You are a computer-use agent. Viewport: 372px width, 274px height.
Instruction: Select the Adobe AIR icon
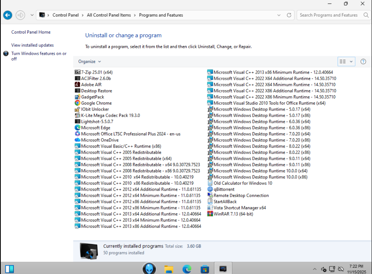click(77, 84)
